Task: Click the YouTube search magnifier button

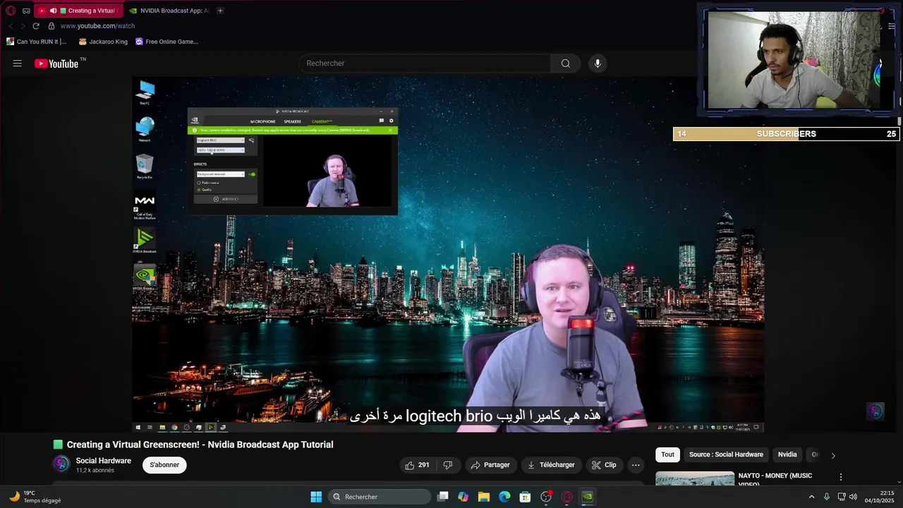Action: (566, 64)
